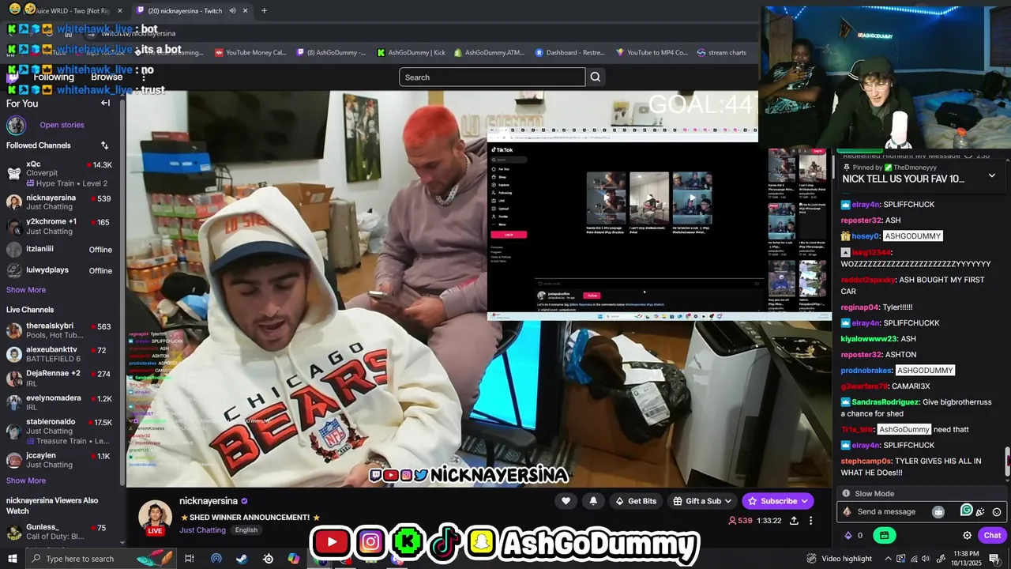Open offline channel luiwydplays

pyautogui.click(x=60, y=270)
